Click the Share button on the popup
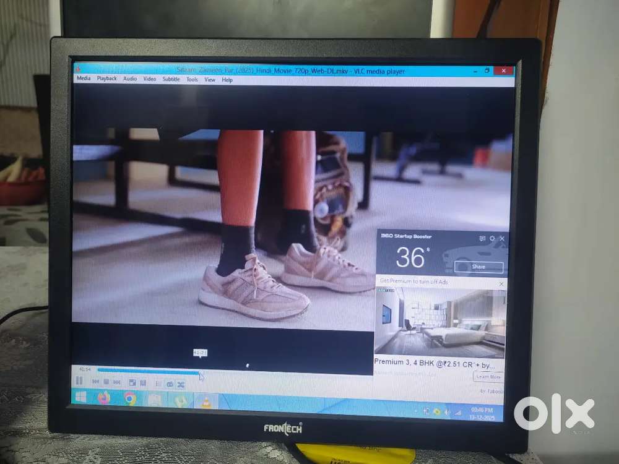 tap(481, 267)
